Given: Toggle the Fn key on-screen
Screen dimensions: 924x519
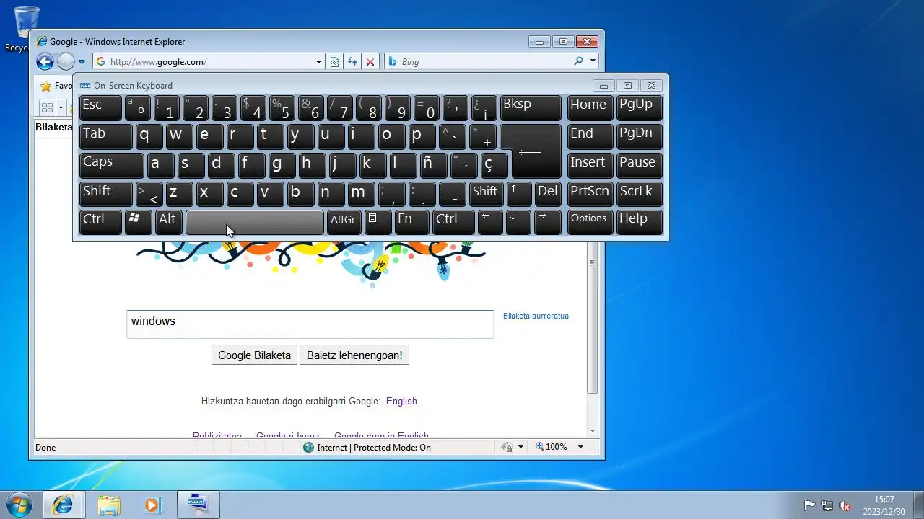Looking at the screenshot, I should [412, 222].
